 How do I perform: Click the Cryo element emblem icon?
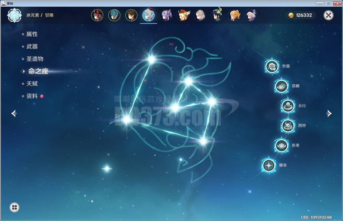click(x=14, y=15)
